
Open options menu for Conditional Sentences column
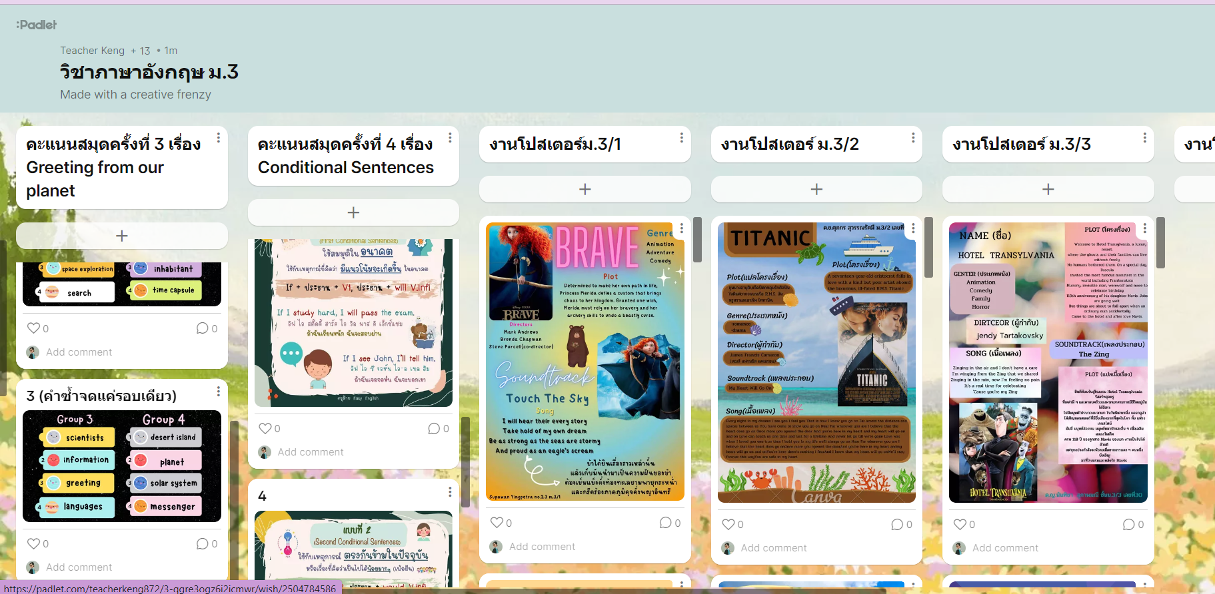pos(450,137)
